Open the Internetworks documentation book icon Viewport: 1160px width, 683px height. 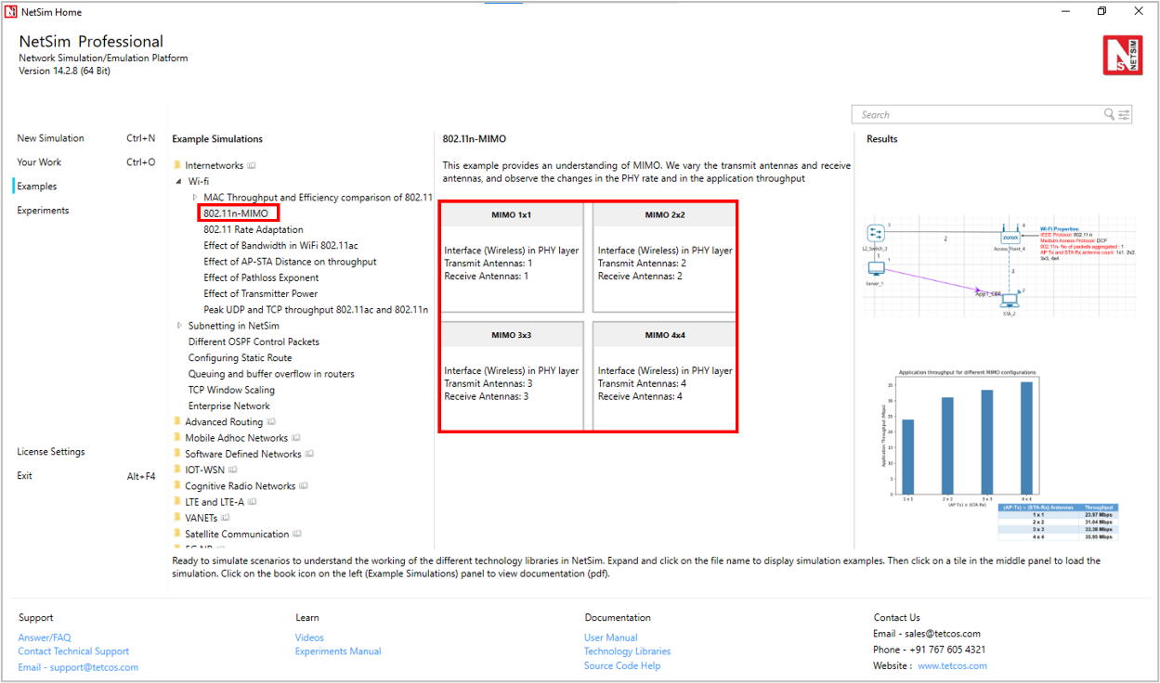pyautogui.click(x=252, y=166)
